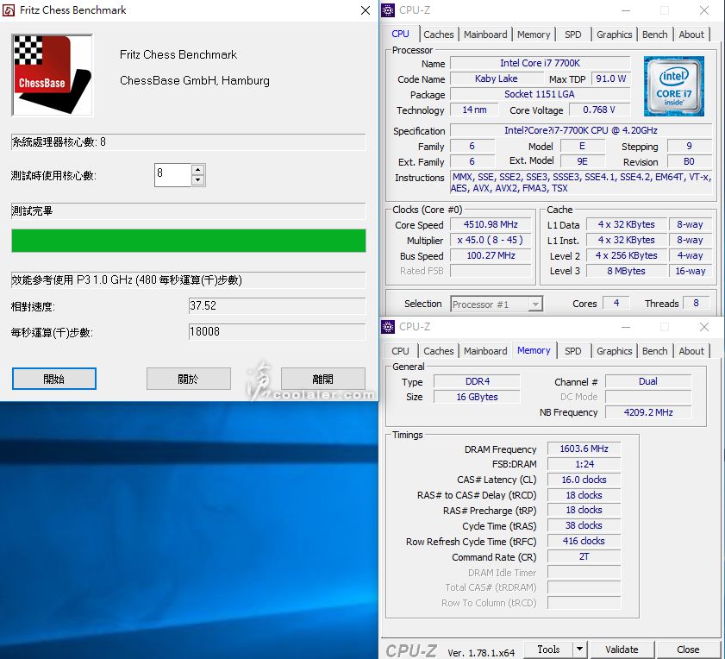The image size is (725, 659).
Task: Click the NB Frequency value 4209.2 MHz
Action: coord(647,412)
